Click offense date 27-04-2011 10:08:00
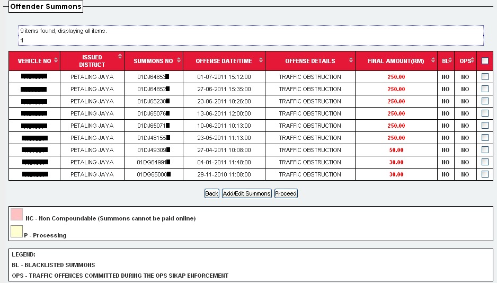This screenshot has height=283, width=497. click(224, 150)
